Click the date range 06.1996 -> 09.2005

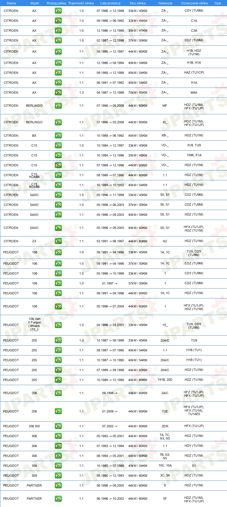(110, 485)
